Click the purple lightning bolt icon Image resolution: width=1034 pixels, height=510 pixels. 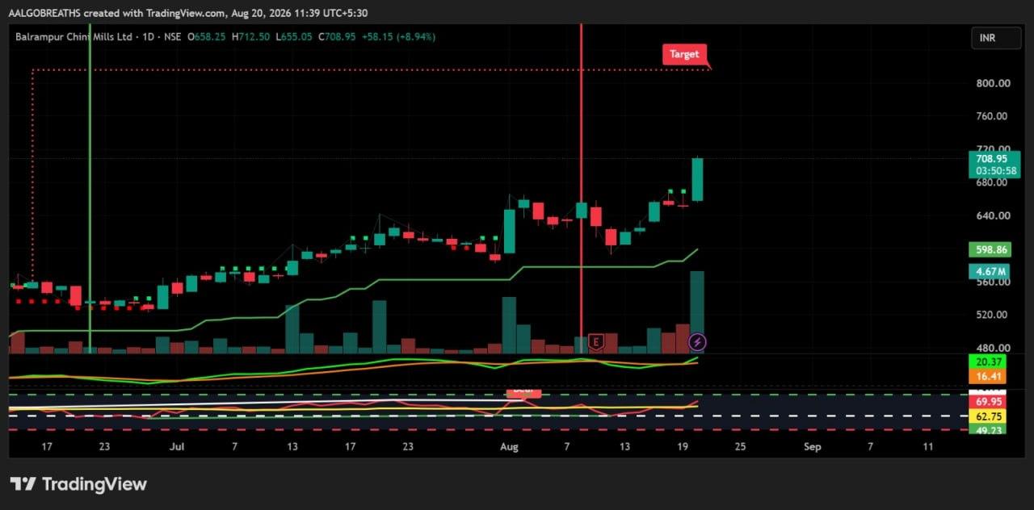click(x=698, y=342)
